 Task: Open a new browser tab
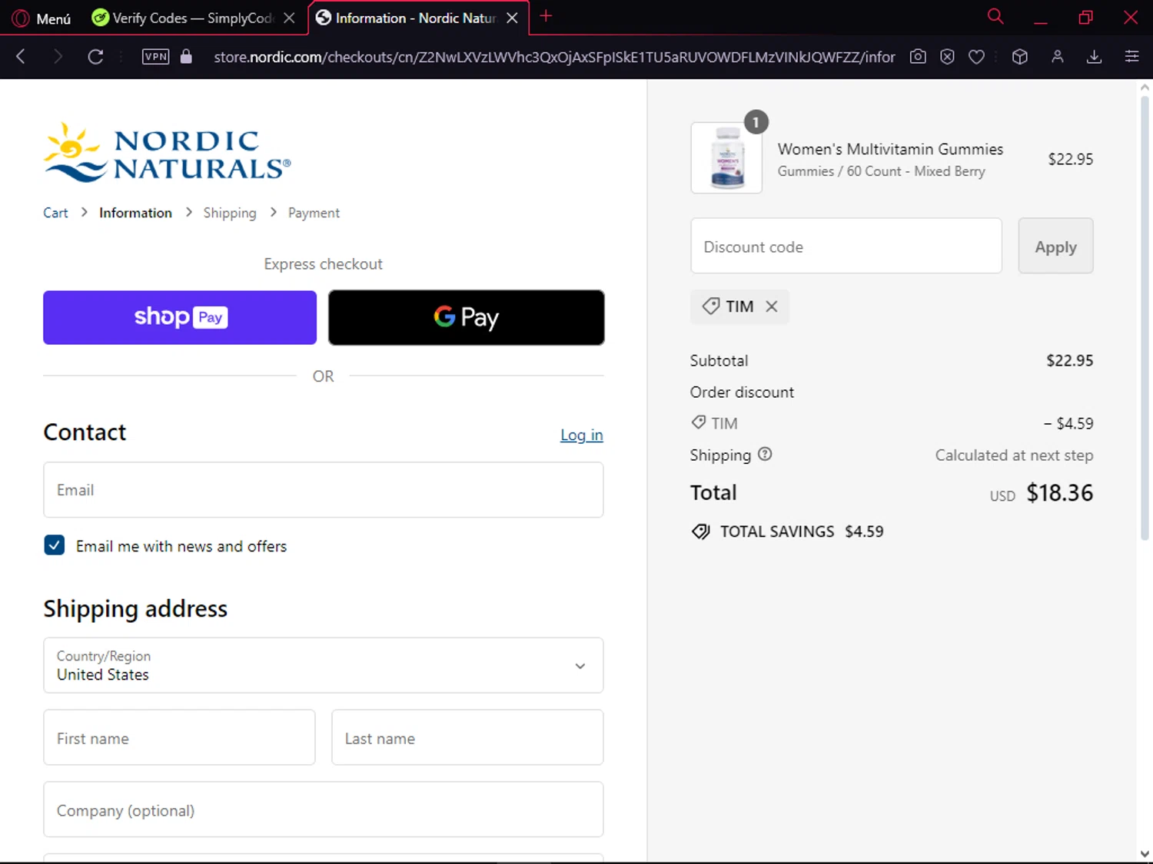tap(546, 16)
